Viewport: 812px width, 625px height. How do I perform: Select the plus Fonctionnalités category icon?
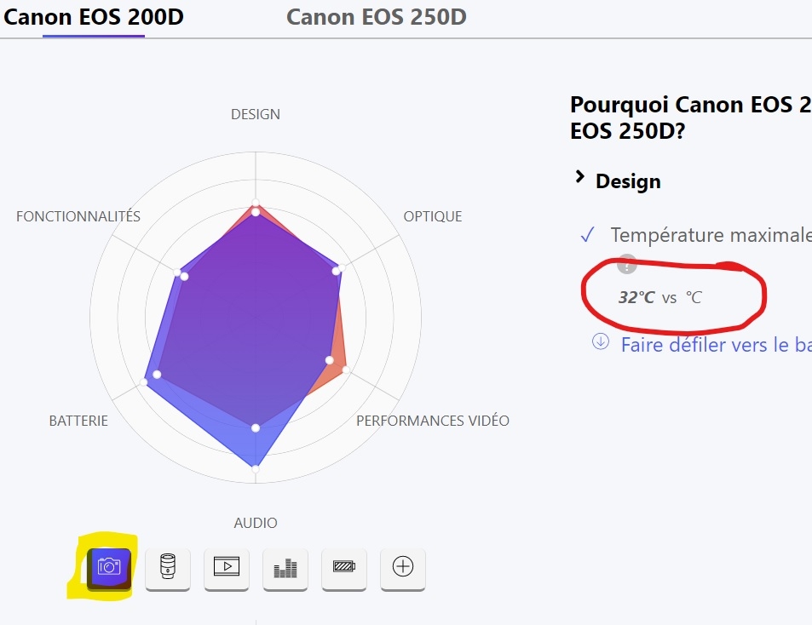coord(403,568)
